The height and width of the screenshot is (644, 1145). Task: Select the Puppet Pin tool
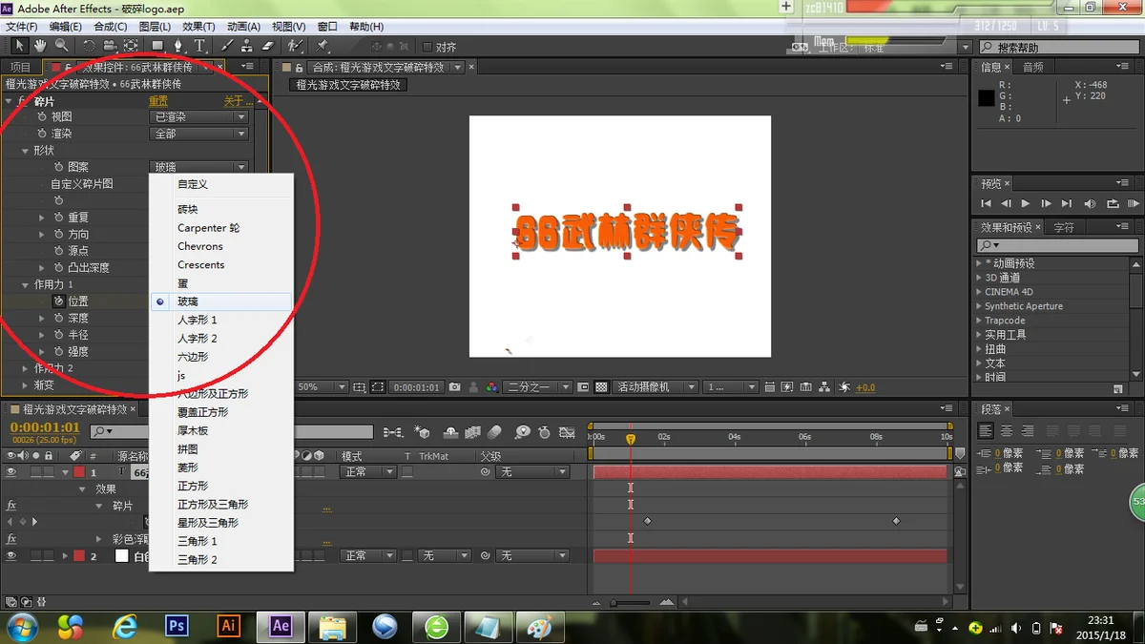[323, 46]
